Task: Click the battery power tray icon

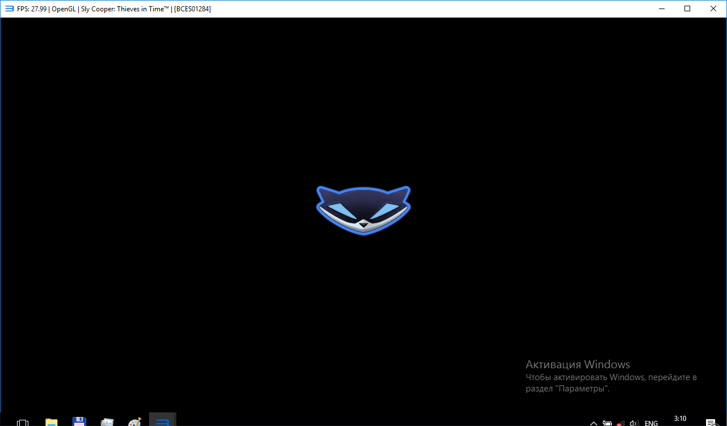Action: click(607, 423)
